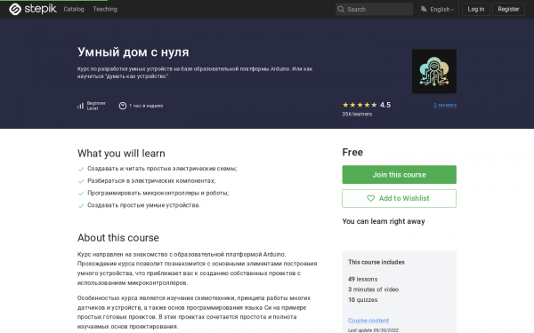Click the "10 quizzes" entry
The width and height of the screenshot is (534, 333).
363,300
